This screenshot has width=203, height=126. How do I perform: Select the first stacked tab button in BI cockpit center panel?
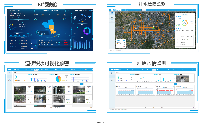tap(34, 41)
